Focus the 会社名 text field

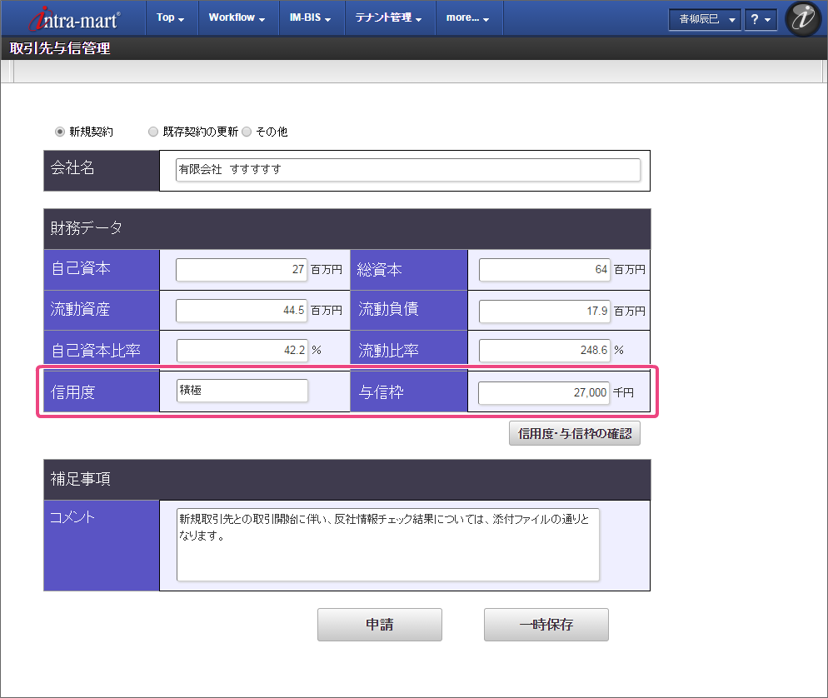(408, 169)
